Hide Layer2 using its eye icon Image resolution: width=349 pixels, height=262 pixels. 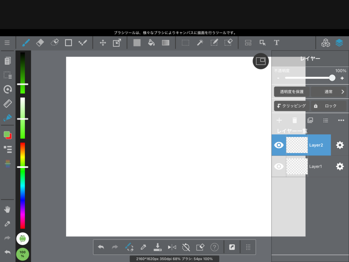(x=279, y=145)
